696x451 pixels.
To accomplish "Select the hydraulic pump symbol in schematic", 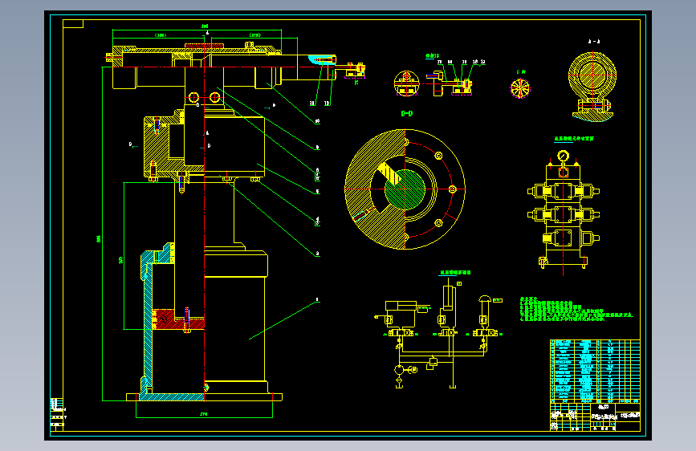I will coord(399,369).
